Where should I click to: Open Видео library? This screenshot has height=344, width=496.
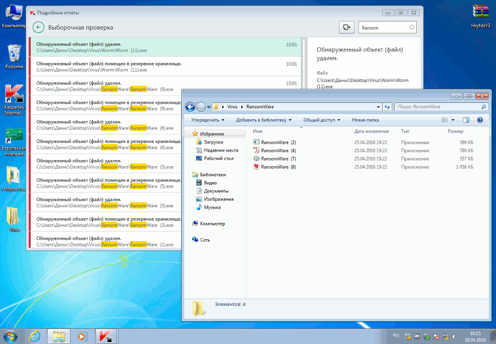coord(207,183)
